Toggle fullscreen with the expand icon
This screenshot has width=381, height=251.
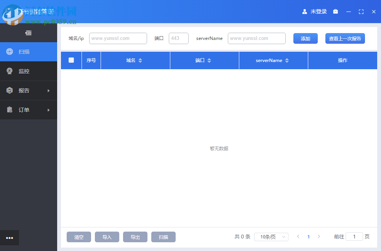[x=361, y=11]
